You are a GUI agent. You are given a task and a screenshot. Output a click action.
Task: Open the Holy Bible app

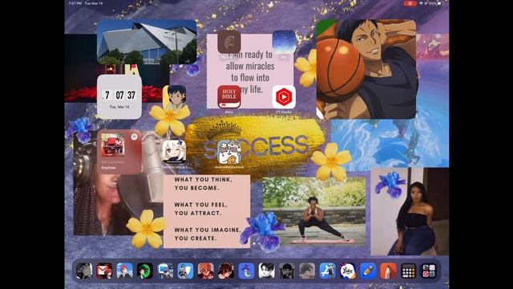coord(229,96)
